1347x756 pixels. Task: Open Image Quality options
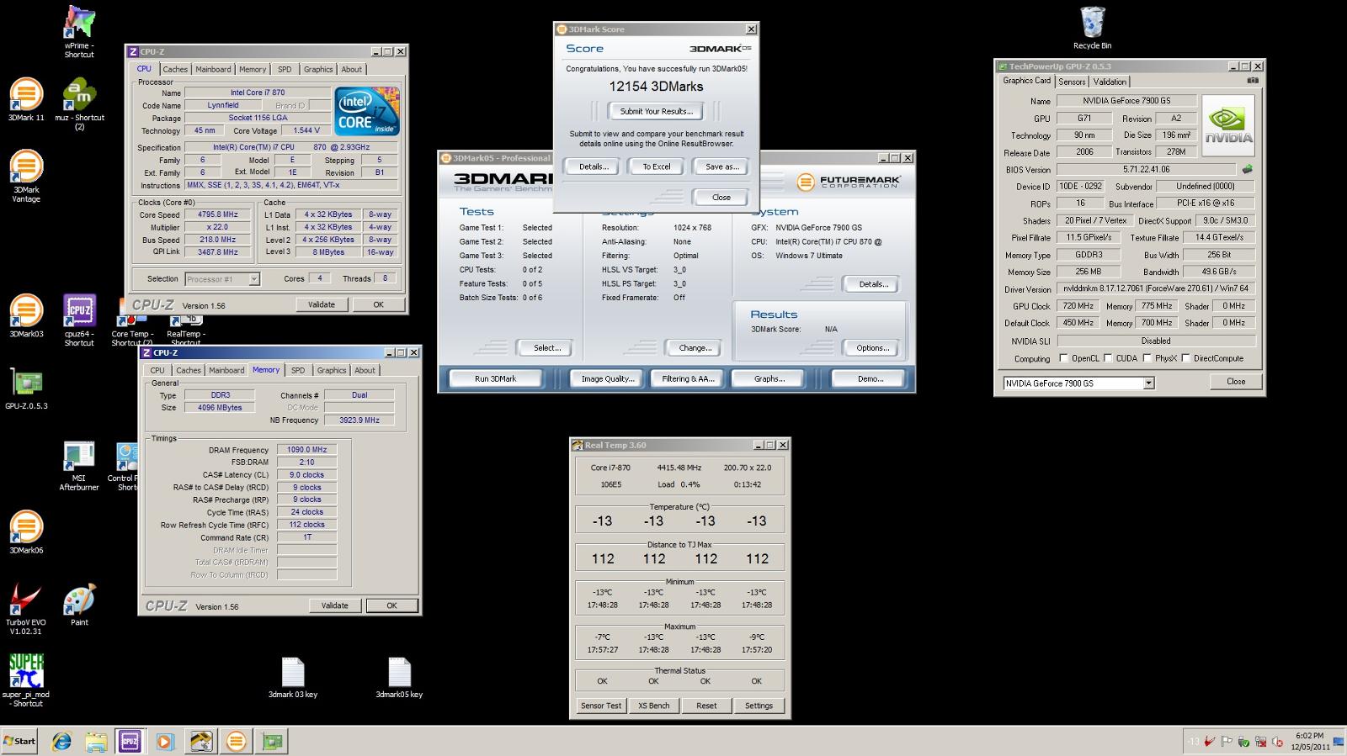(607, 379)
